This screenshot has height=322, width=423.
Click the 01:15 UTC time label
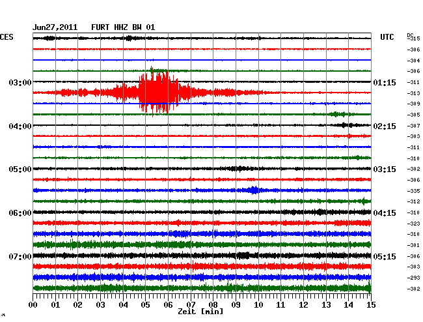[x=385, y=83]
